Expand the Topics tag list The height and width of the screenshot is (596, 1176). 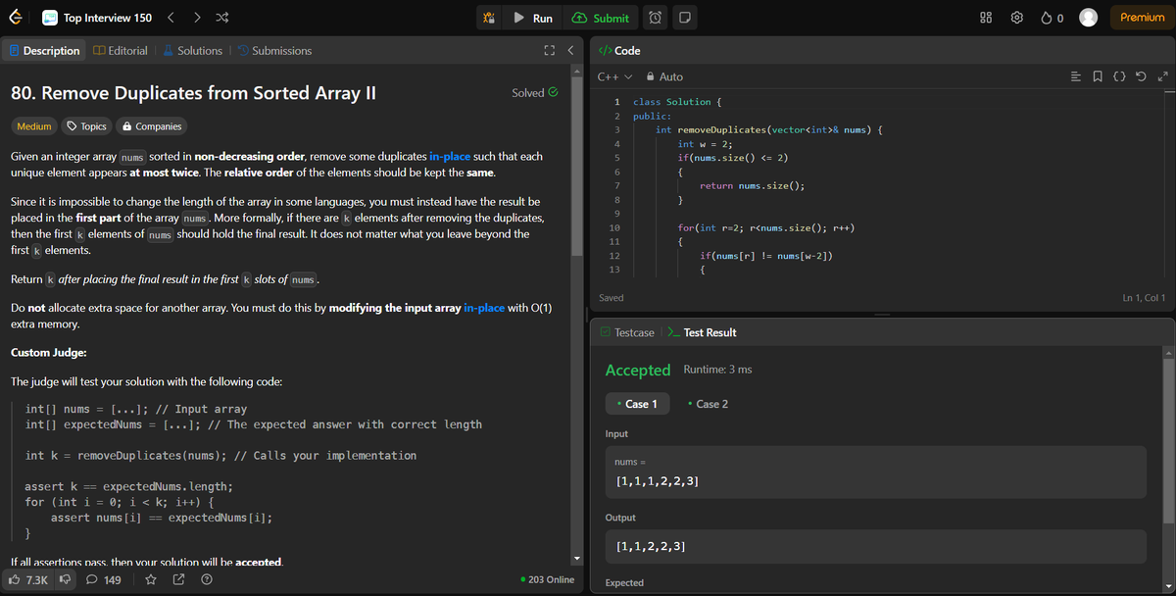86,125
